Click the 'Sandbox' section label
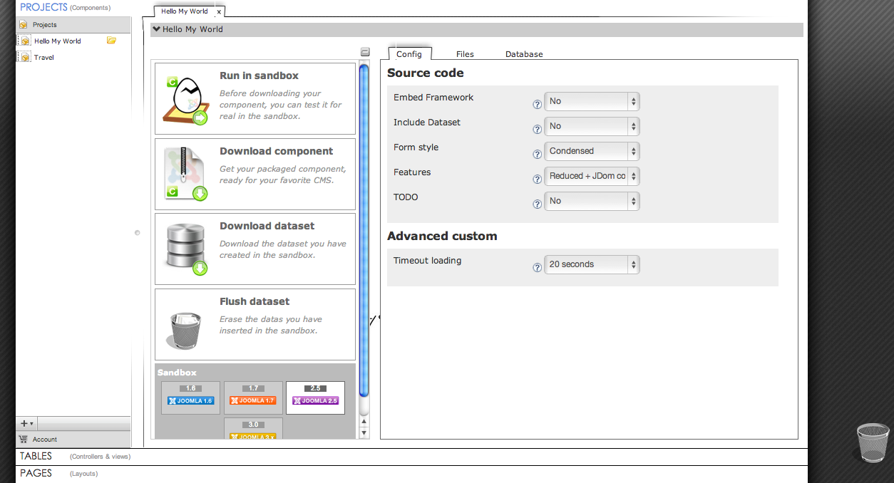 tap(177, 373)
